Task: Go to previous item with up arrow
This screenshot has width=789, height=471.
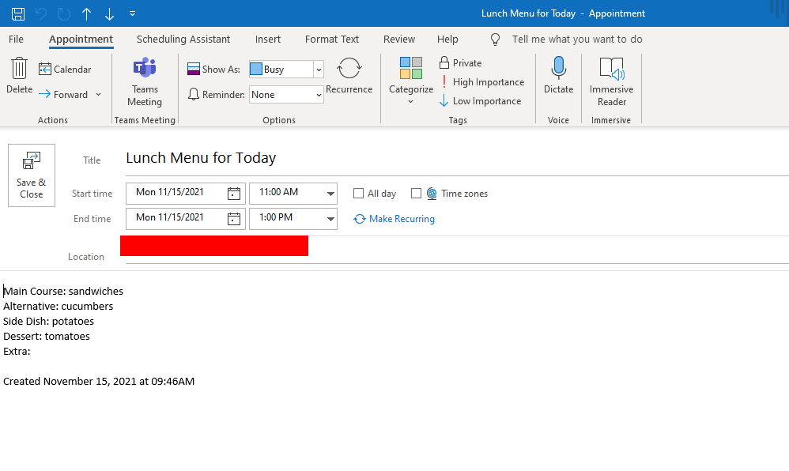Action: coord(86,13)
